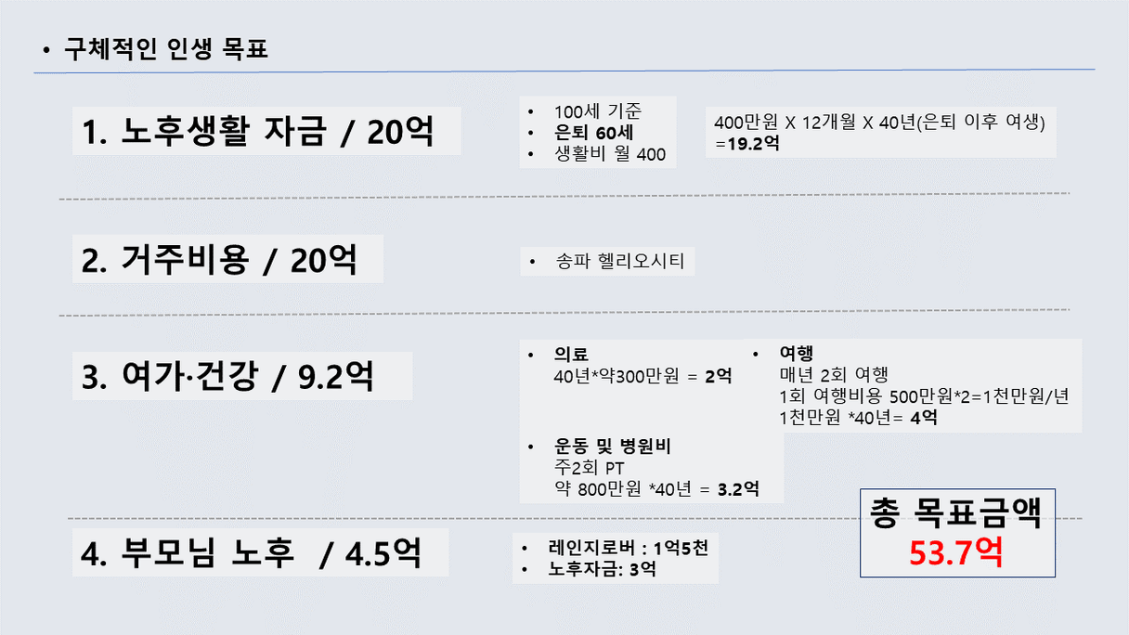1129x635 pixels.
Task: Click the 여행 section heading
Action: click(797, 354)
